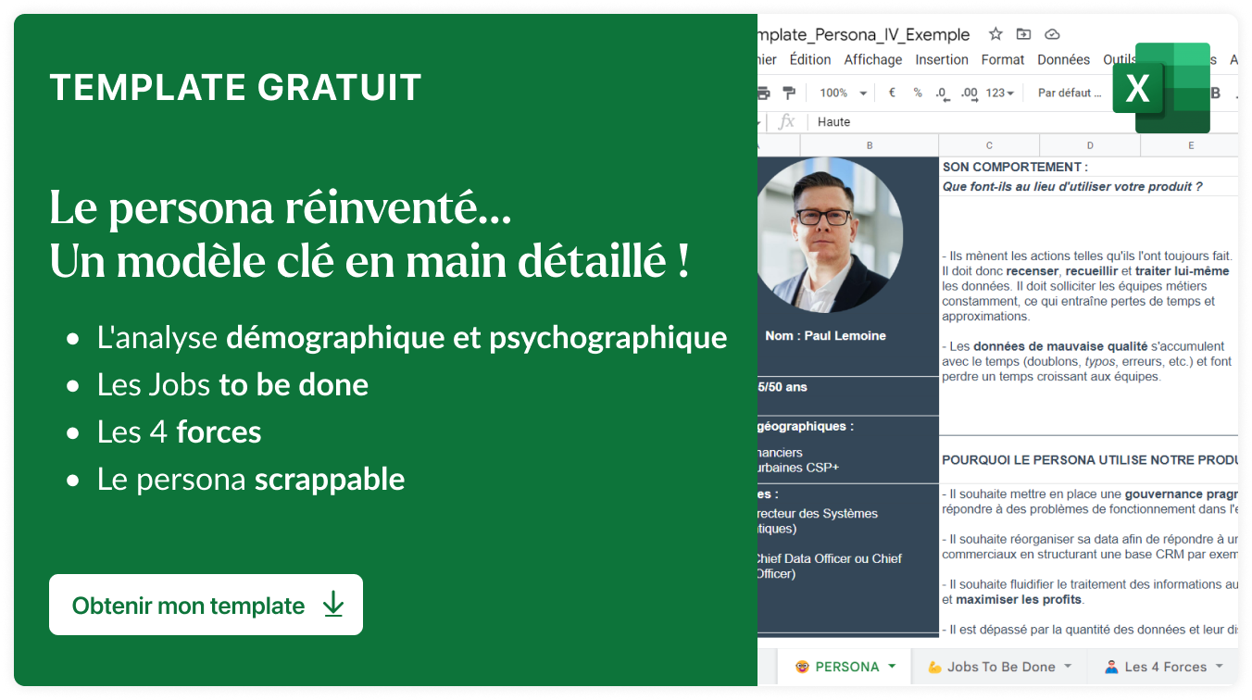Viewport: 1252px width, 700px height.
Task: Switch to Jobs To Be Done sheet
Action: click(x=999, y=666)
